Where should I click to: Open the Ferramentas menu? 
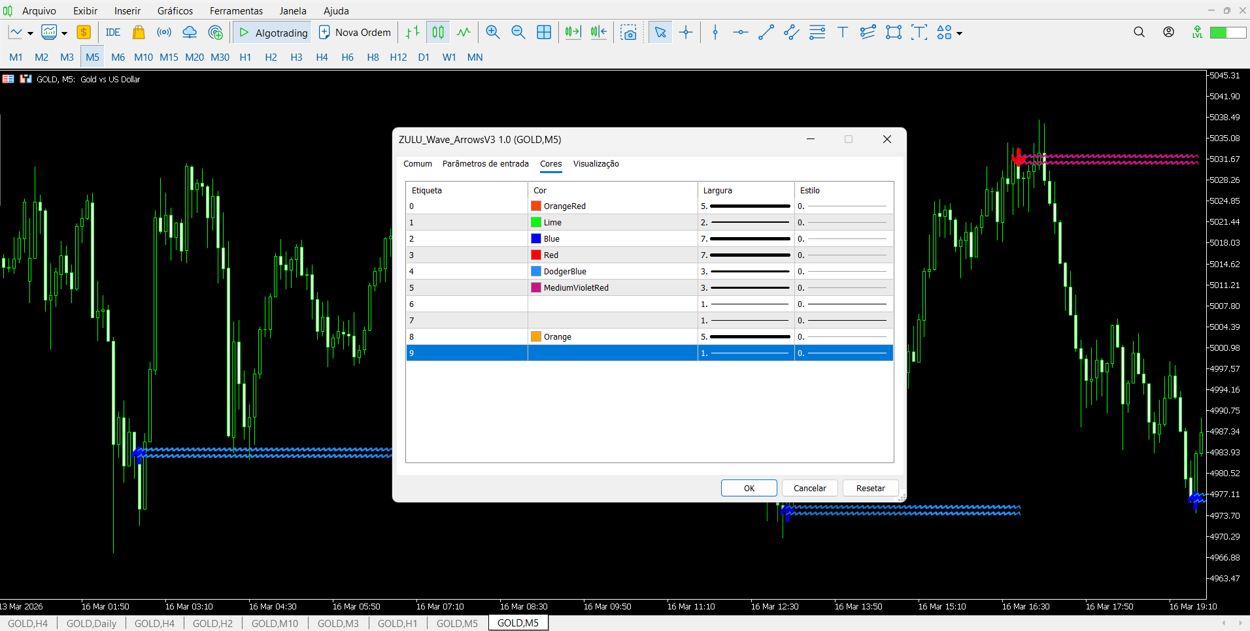point(236,10)
